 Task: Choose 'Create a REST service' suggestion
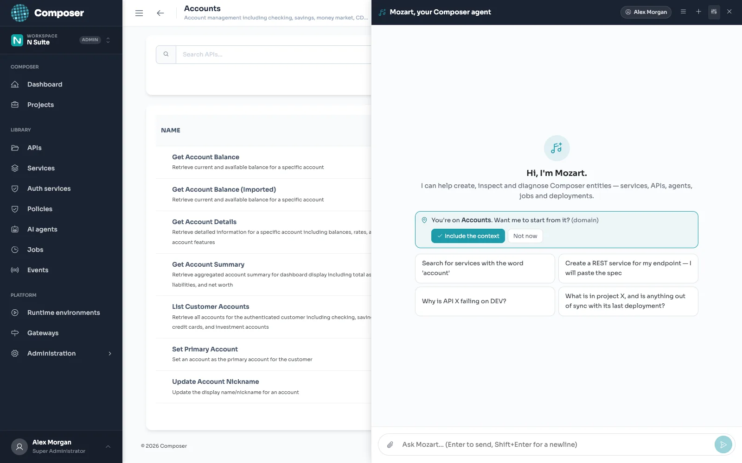(x=628, y=269)
